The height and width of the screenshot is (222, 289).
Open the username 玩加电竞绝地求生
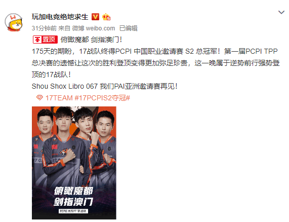pos(60,17)
